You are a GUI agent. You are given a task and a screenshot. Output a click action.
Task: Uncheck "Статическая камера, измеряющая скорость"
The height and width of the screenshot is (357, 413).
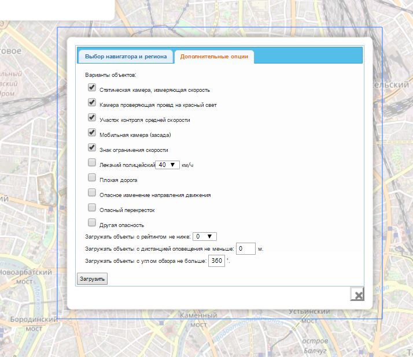91,88
